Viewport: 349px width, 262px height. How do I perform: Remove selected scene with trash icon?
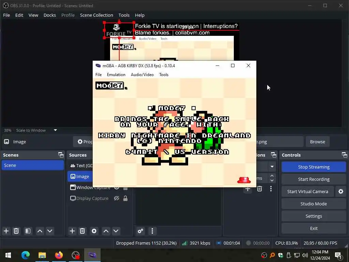16,231
